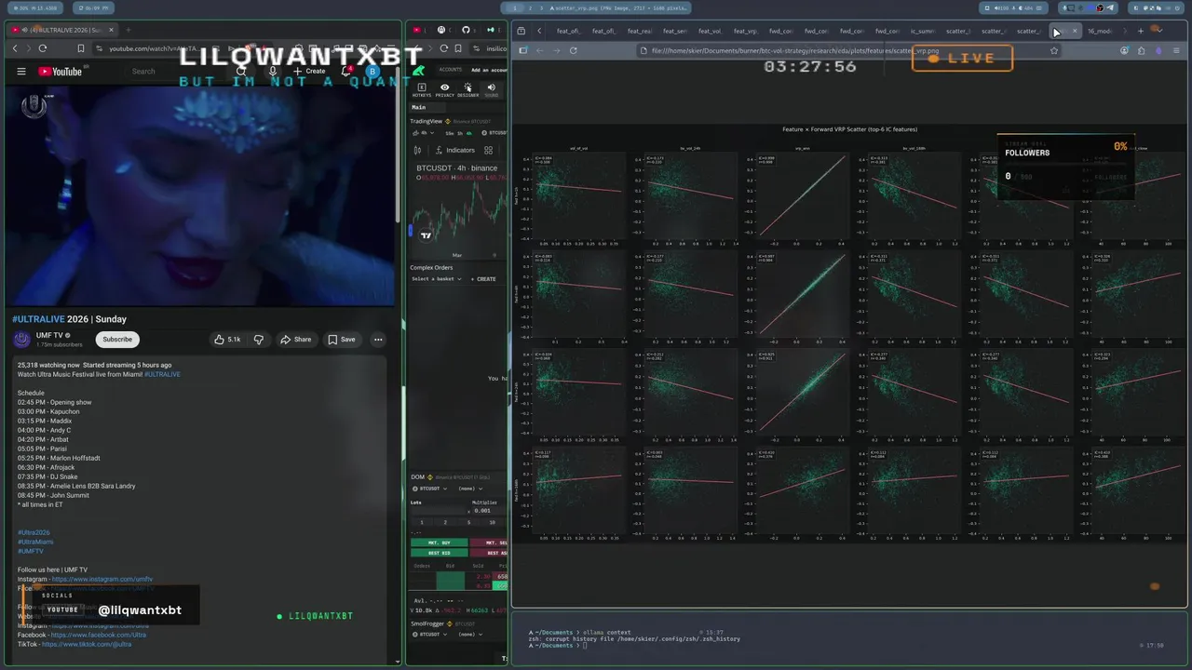Switch to the ic_summ image tab
Screen dimensions: 1192x670
[x=922, y=31]
